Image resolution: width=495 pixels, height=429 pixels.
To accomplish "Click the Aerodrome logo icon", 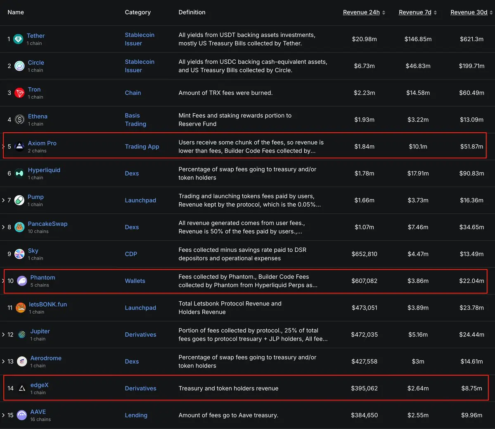I will tap(22, 361).
